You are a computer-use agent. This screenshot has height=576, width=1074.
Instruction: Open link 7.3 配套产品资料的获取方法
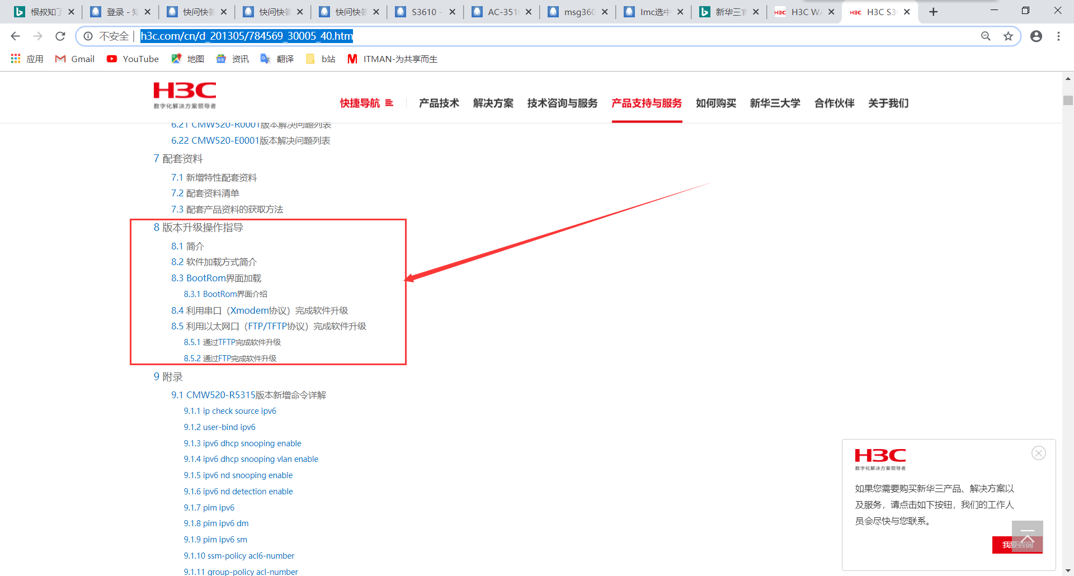(x=227, y=209)
